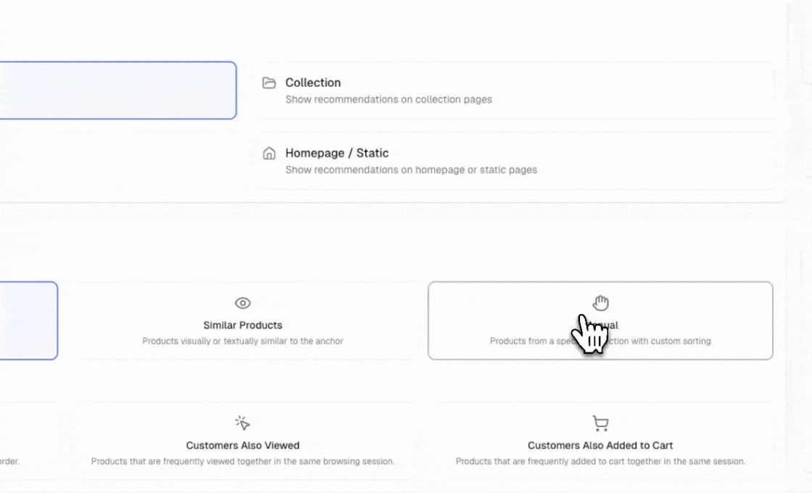Select the Collection page placement icon
Viewport: 812px width, 493px height.
(269, 82)
